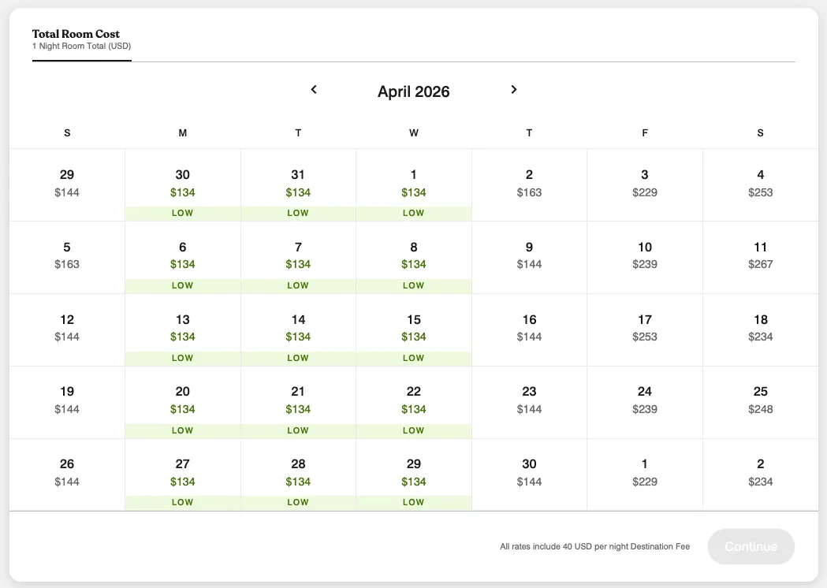Choose April 15 low rate day
This screenshot has width=827, height=588.
413,330
